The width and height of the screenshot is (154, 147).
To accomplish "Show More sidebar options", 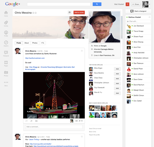I will click(6, 82).
